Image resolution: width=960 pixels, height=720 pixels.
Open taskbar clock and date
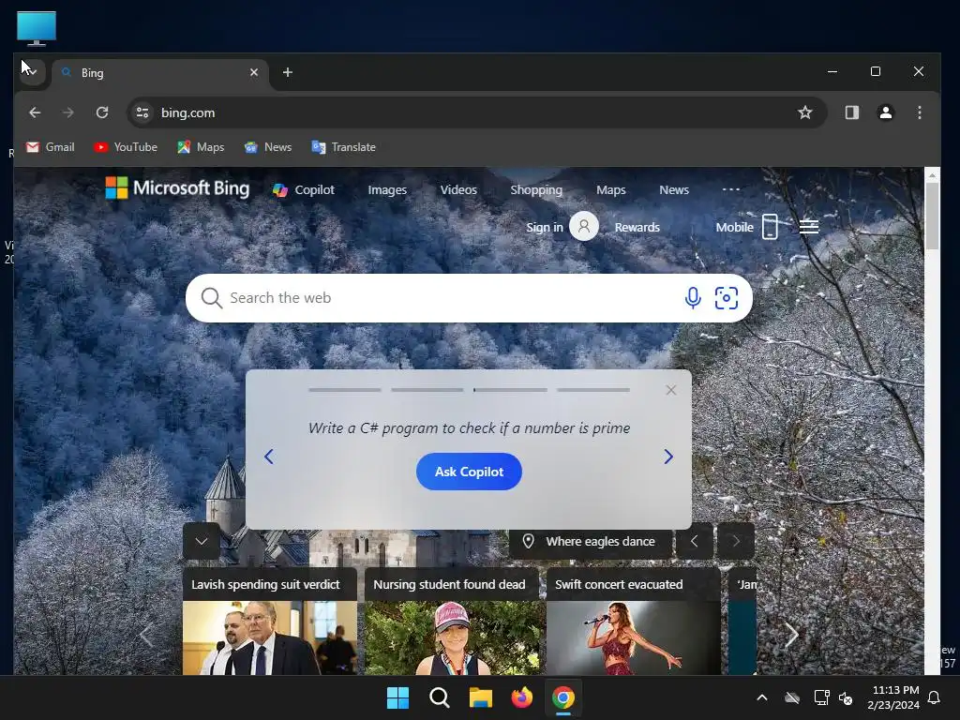(x=893, y=697)
